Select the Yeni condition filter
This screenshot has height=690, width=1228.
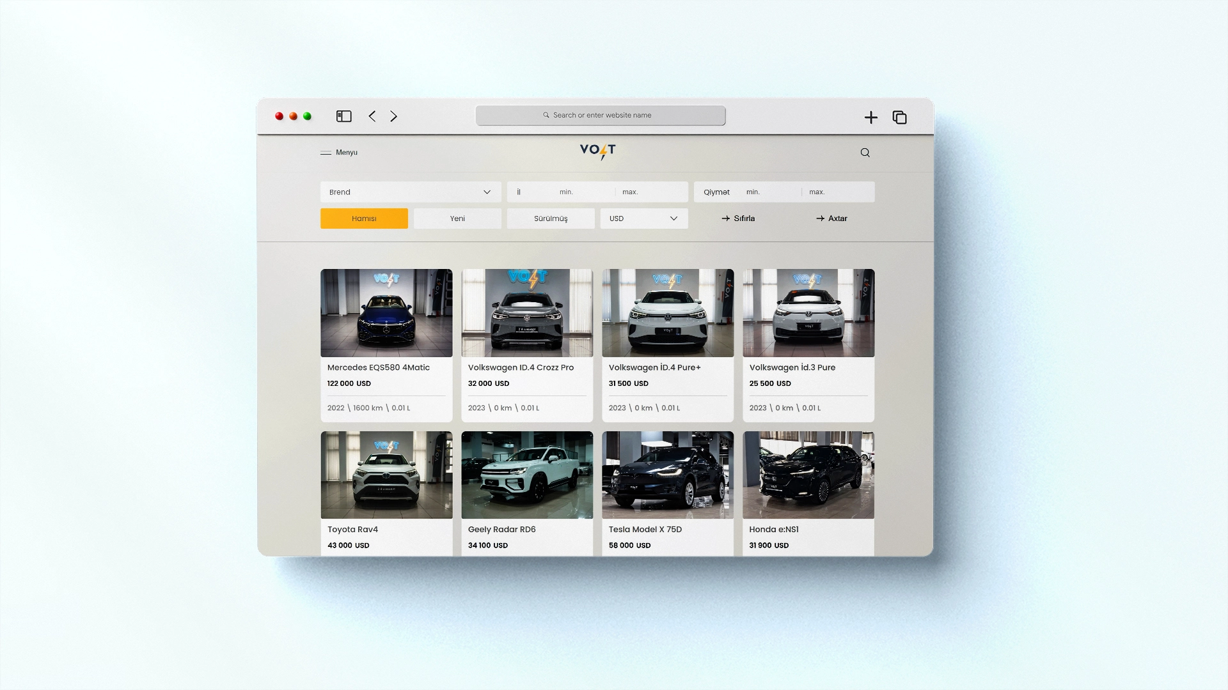457,218
